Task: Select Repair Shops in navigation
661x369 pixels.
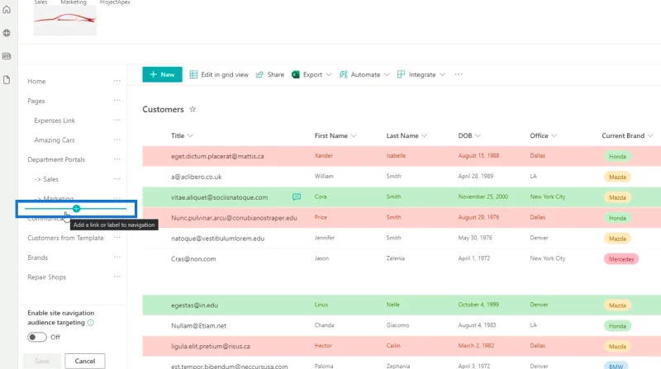Action: coord(47,277)
